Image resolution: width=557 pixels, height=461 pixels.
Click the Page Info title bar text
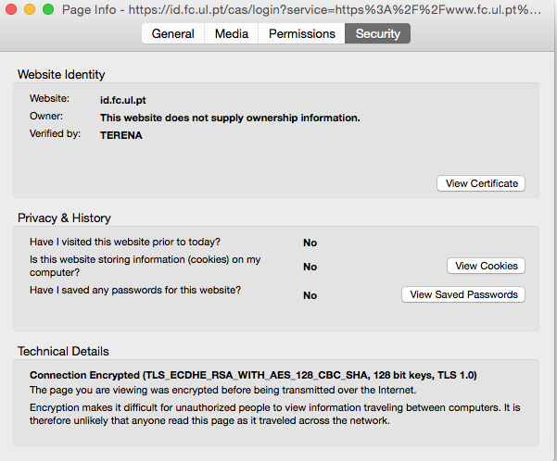[306, 9]
